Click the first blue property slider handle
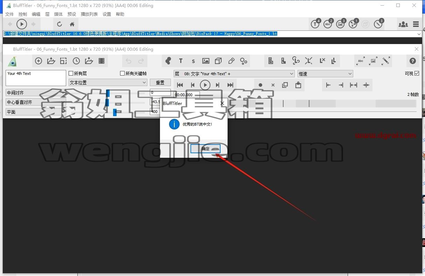This screenshot has width=425, height=276. click(x=108, y=93)
